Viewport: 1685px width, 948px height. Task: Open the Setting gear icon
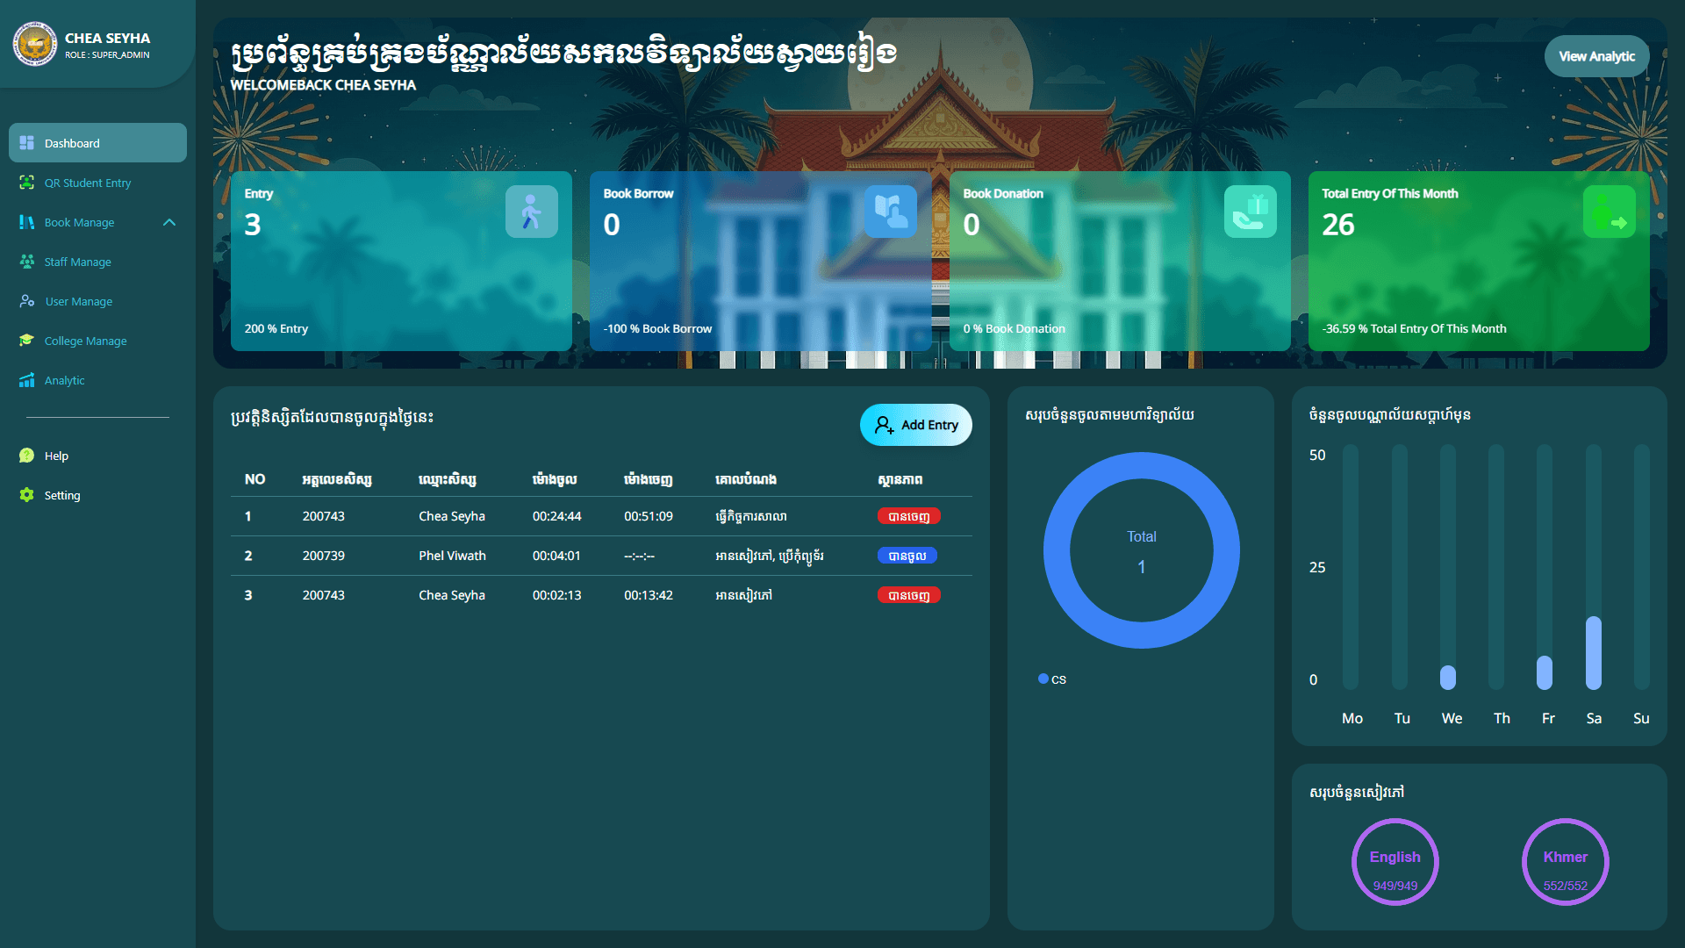[26, 495]
